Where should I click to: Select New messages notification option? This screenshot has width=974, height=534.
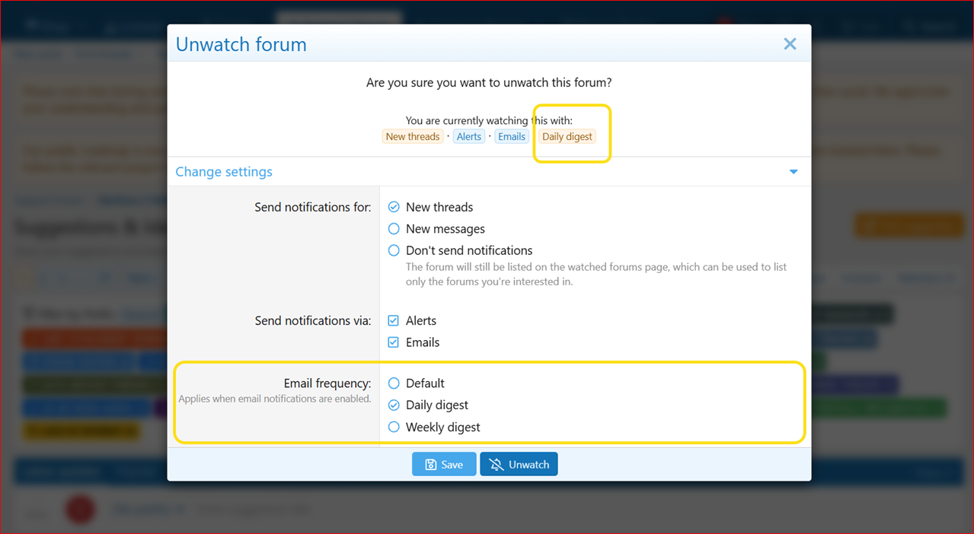pos(394,229)
